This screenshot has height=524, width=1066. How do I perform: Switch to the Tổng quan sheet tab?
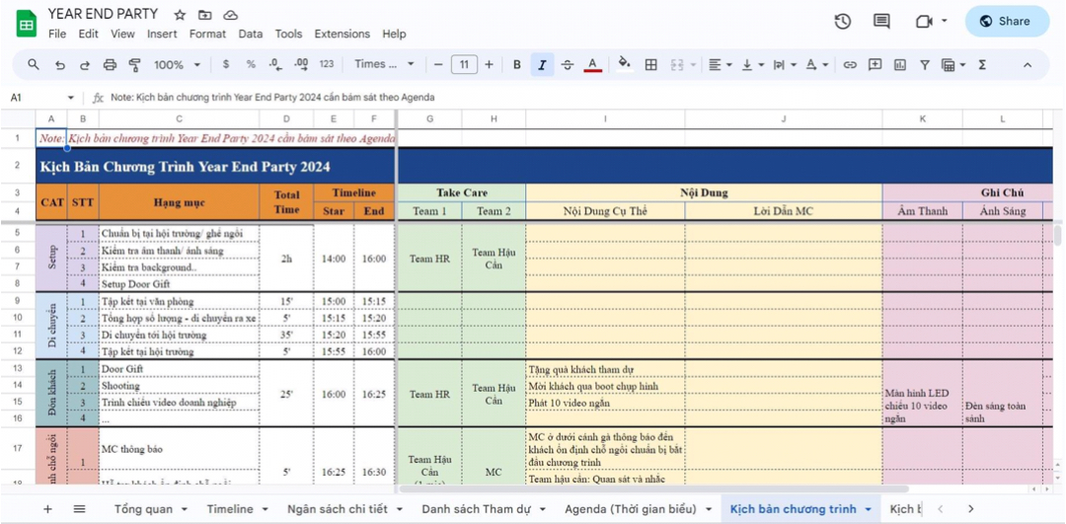click(x=142, y=509)
